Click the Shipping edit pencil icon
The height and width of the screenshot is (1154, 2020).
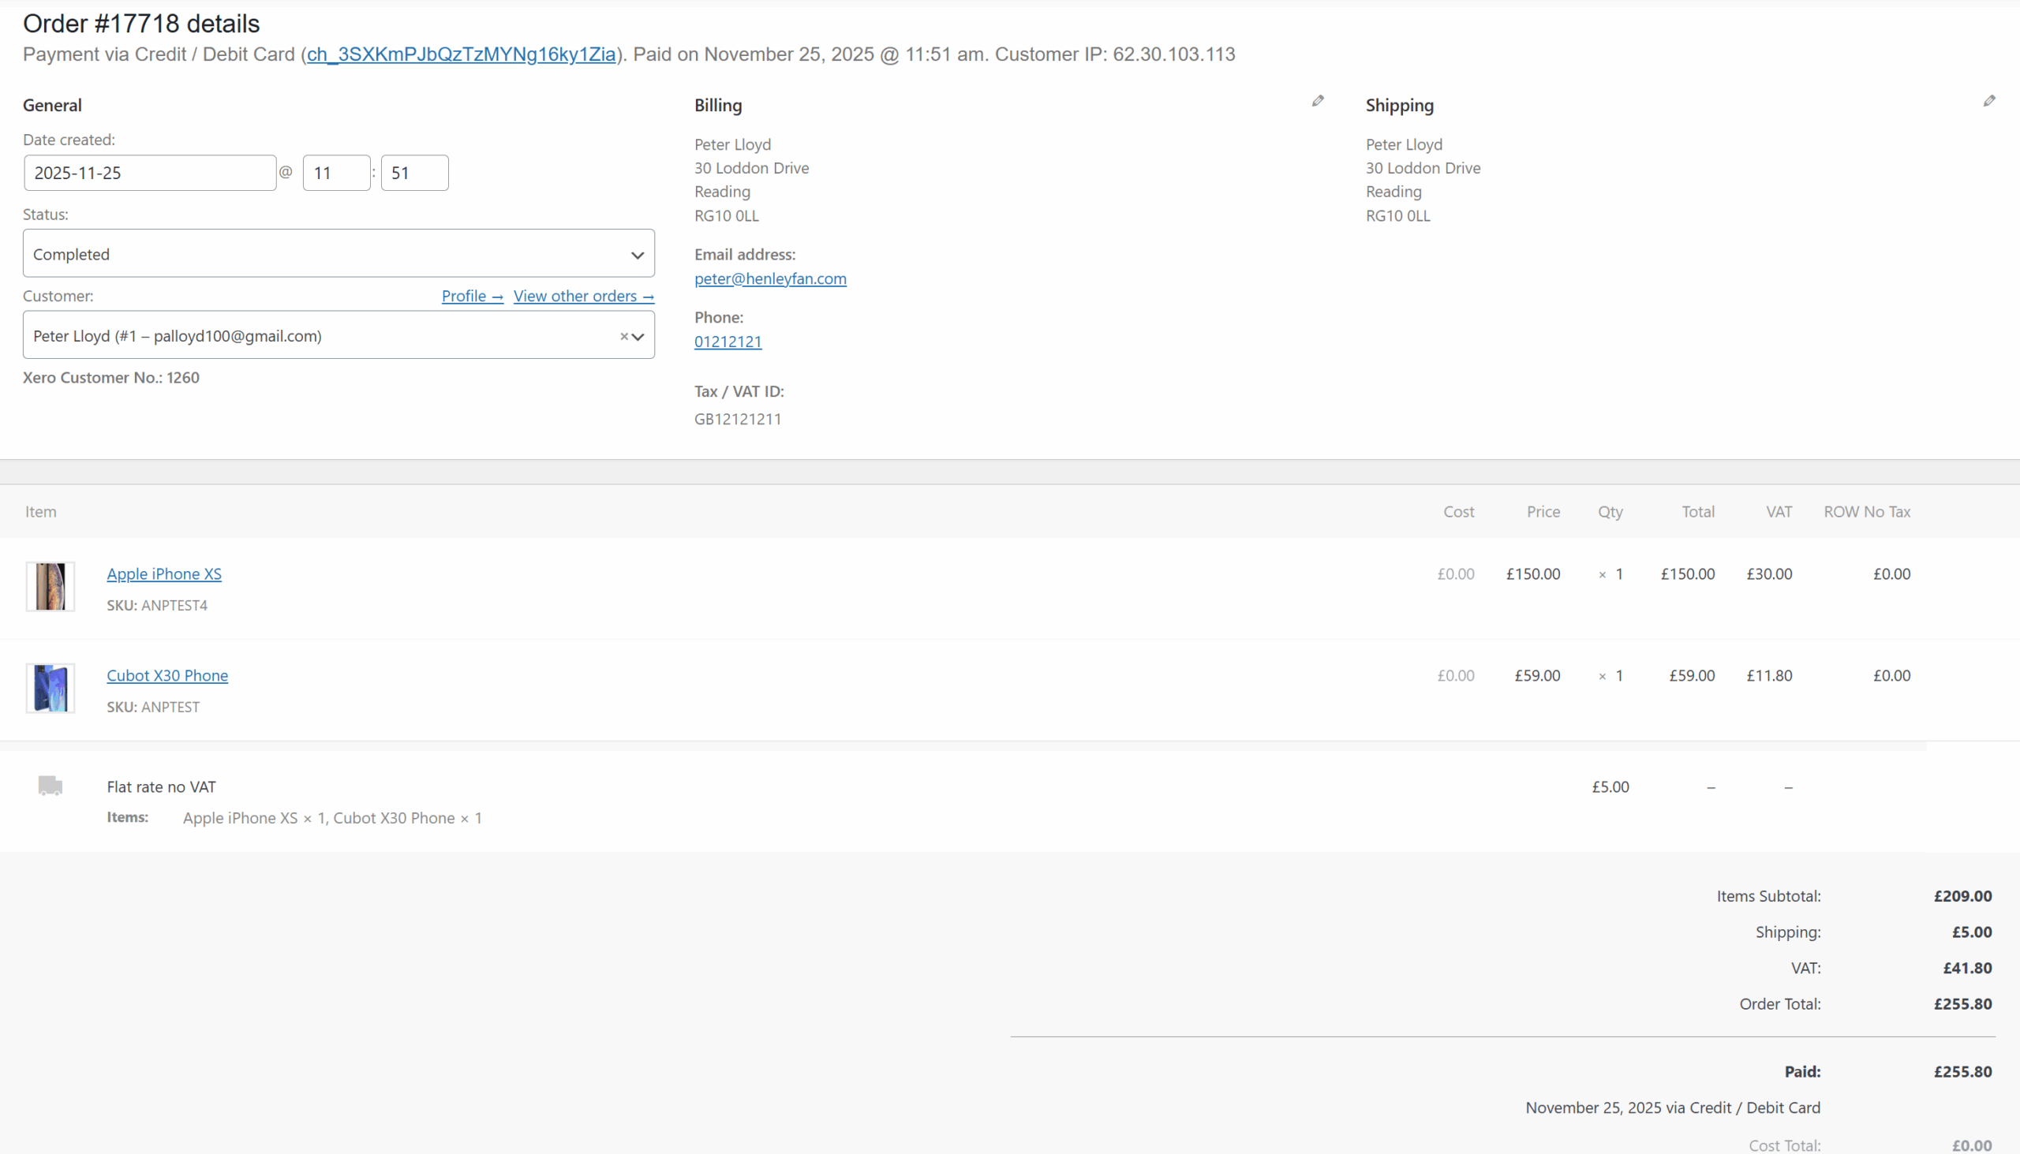click(x=1989, y=101)
